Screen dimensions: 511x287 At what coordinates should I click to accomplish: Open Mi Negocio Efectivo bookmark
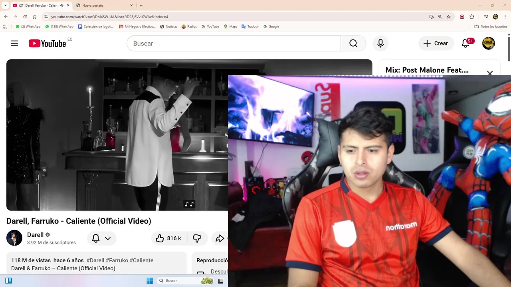(137, 27)
